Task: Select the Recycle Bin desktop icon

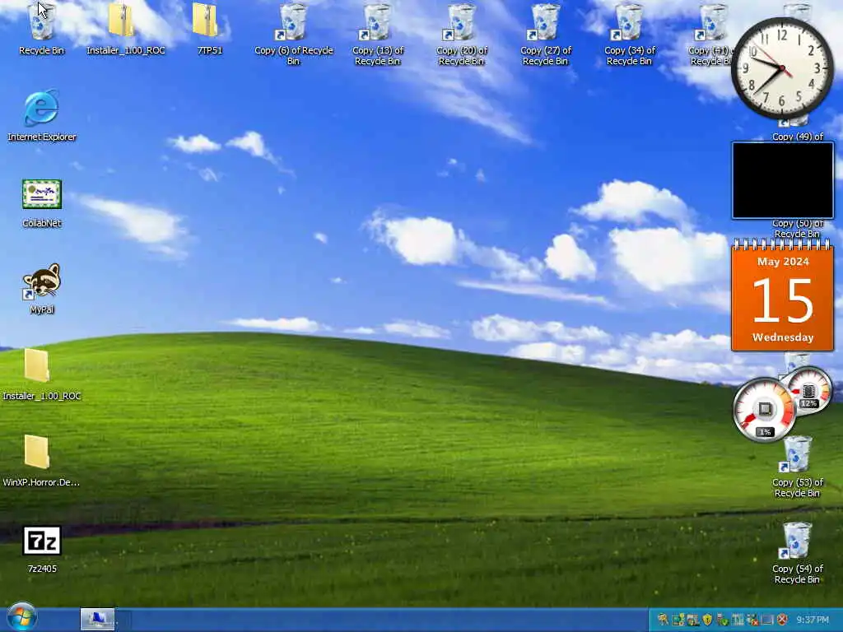Action: click(x=41, y=29)
